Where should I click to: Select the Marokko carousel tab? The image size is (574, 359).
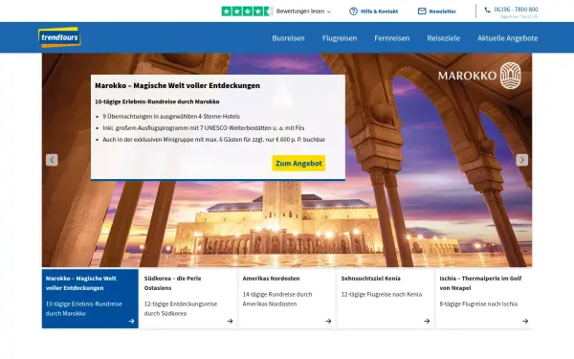pyautogui.click(x=90, y=299)
